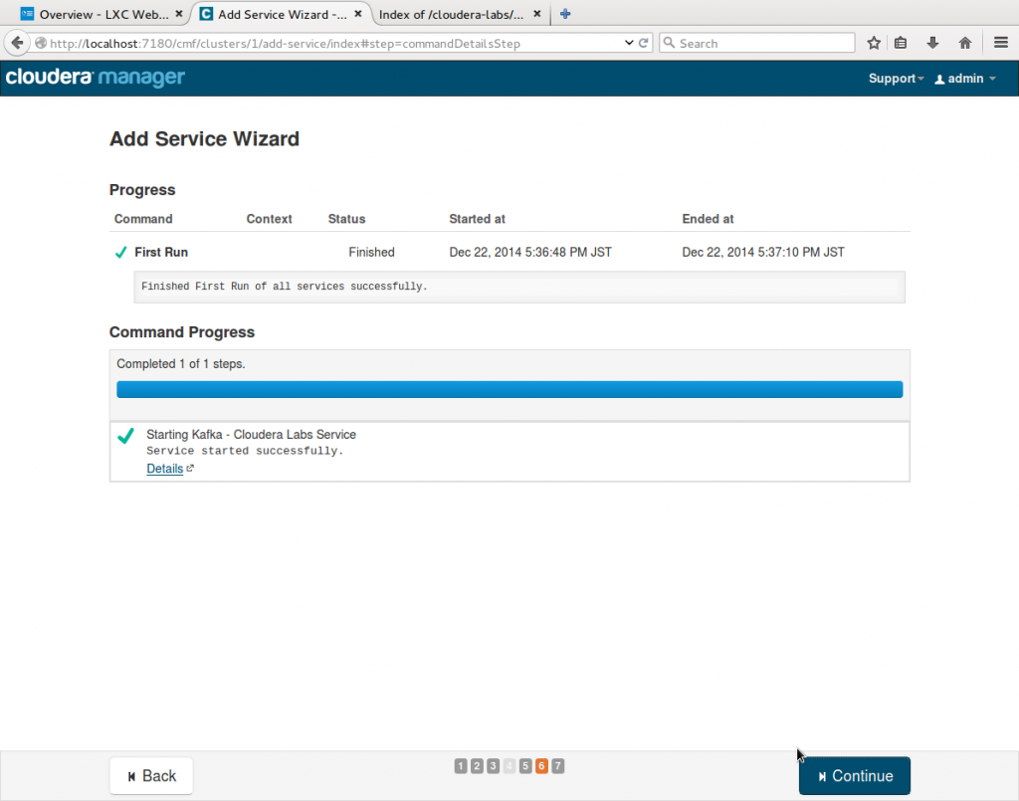This screenshot has width=1019, height=801.
Task: Open the bookmarks list icon
Action: [900, 43]
